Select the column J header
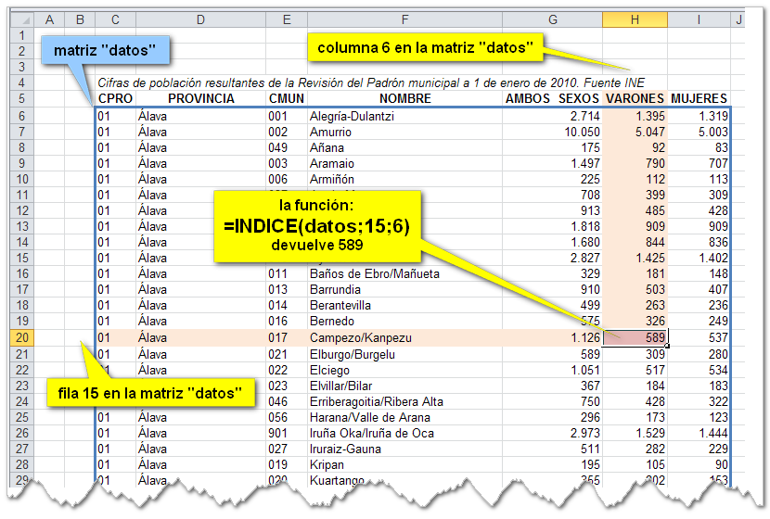This screenshot has width=770, height=519. pos(738,19)
